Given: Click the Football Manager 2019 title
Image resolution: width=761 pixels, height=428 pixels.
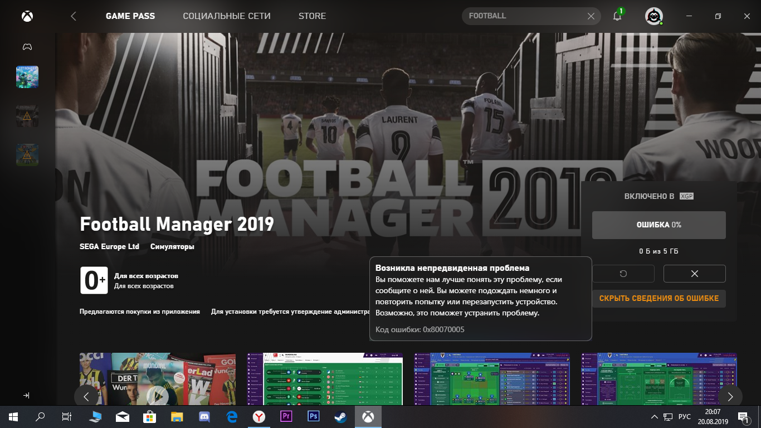Looking at the screenshot, I should click(x=177, y=224).
